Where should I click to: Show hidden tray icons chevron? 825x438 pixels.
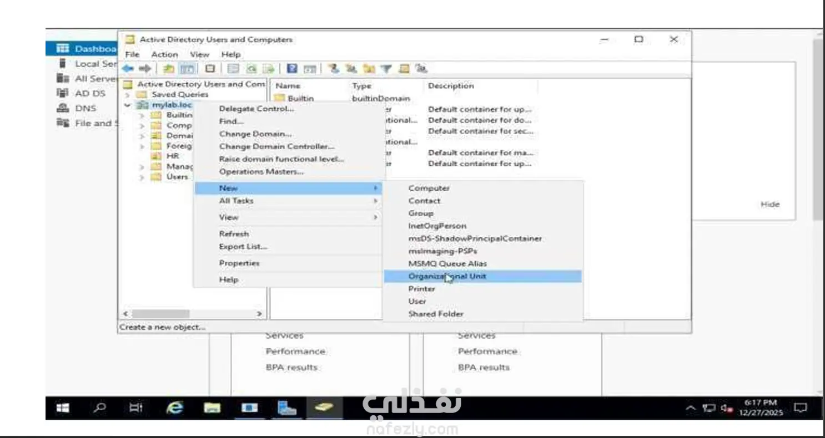(691, 409)
